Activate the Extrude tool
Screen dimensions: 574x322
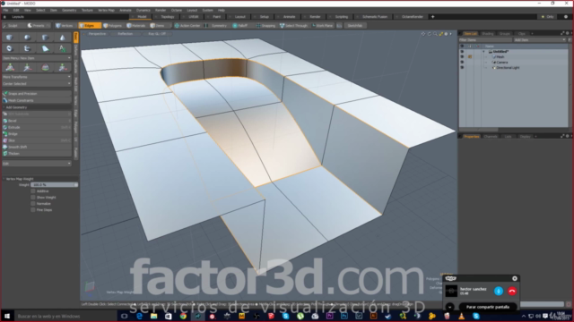pyautogui.click(x=37, y=127)
